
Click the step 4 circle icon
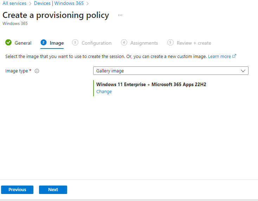pos(124,43)
